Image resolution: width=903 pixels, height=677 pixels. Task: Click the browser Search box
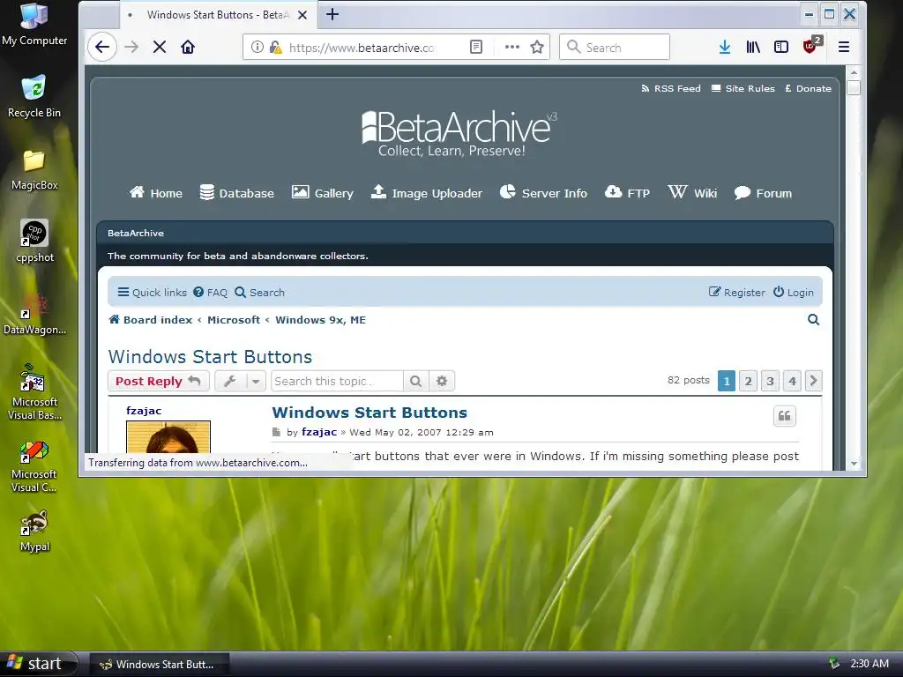coord(615,48)
